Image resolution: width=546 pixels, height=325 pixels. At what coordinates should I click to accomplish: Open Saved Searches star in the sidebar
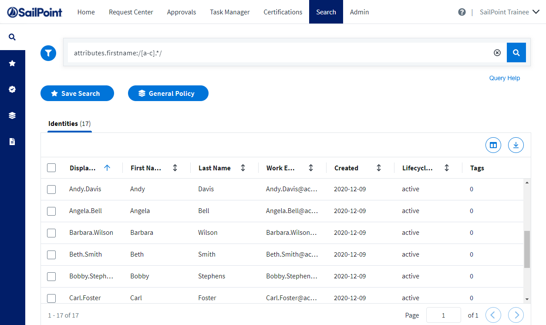click(12, 63)
